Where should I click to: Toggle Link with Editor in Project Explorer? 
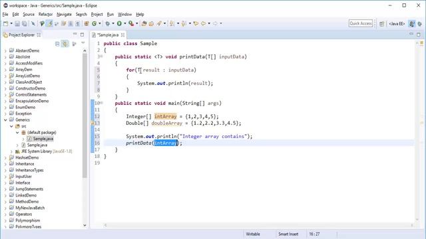(x=65, y=44)
